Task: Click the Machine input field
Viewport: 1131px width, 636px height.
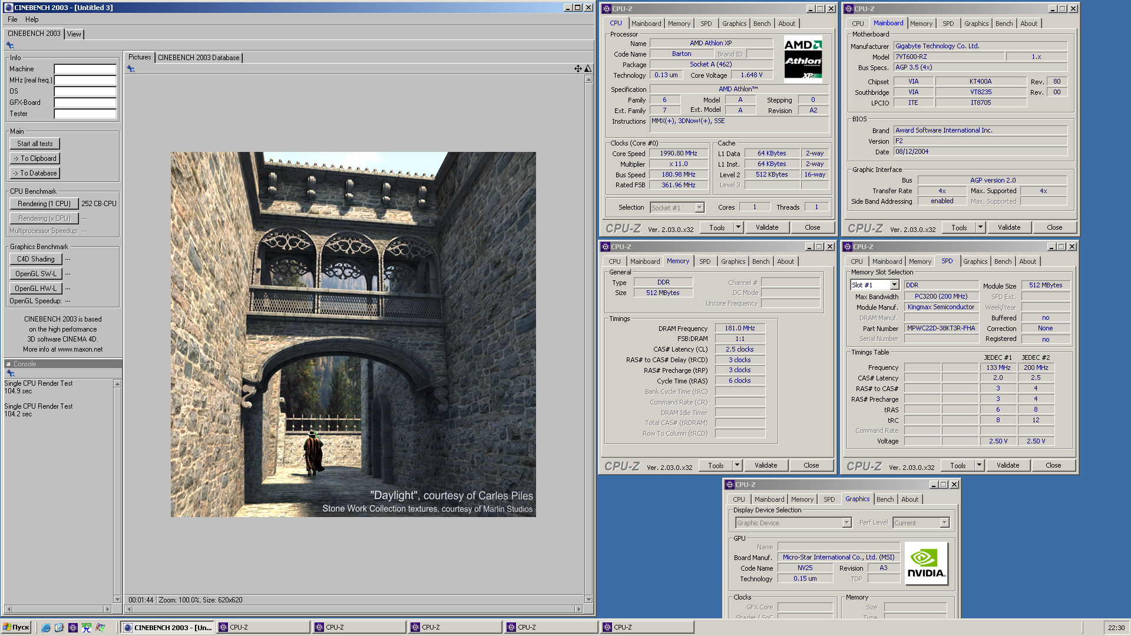Action: 85,69
